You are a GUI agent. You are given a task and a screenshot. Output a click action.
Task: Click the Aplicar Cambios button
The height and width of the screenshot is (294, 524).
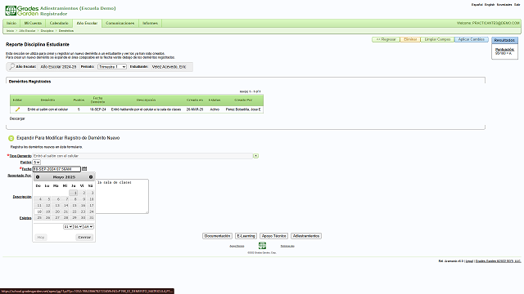coord(472,40)
